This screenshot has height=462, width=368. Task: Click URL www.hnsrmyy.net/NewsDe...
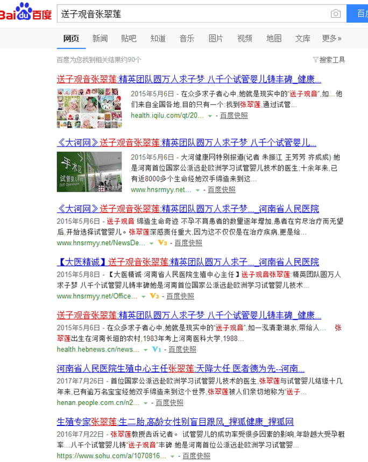tap(101, 243)
